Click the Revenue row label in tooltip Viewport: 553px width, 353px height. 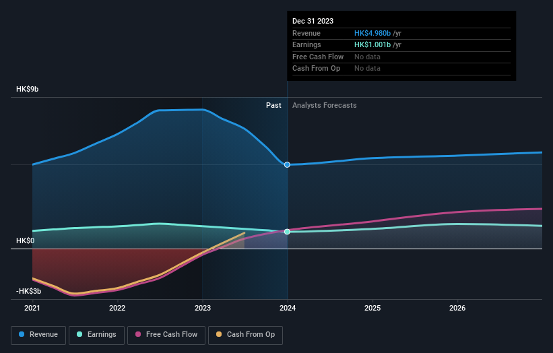(x=306, y=33)
